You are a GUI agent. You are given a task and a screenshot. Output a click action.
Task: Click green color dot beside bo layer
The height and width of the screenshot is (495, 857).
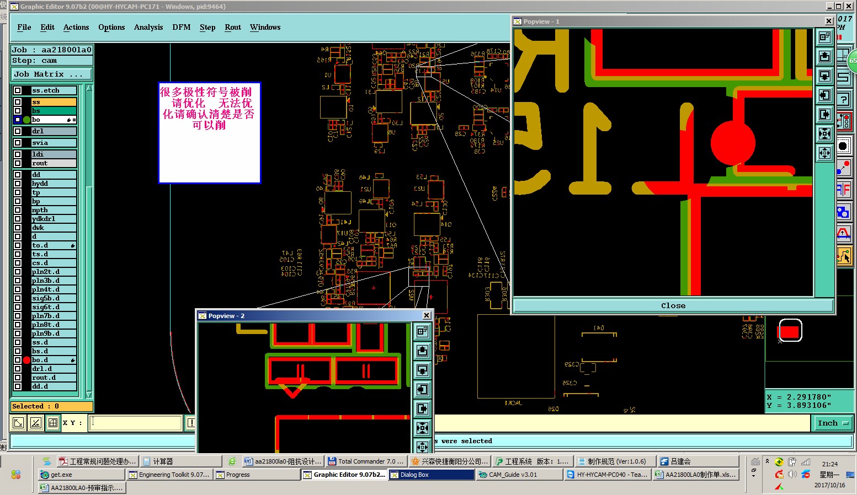(26, 120)
